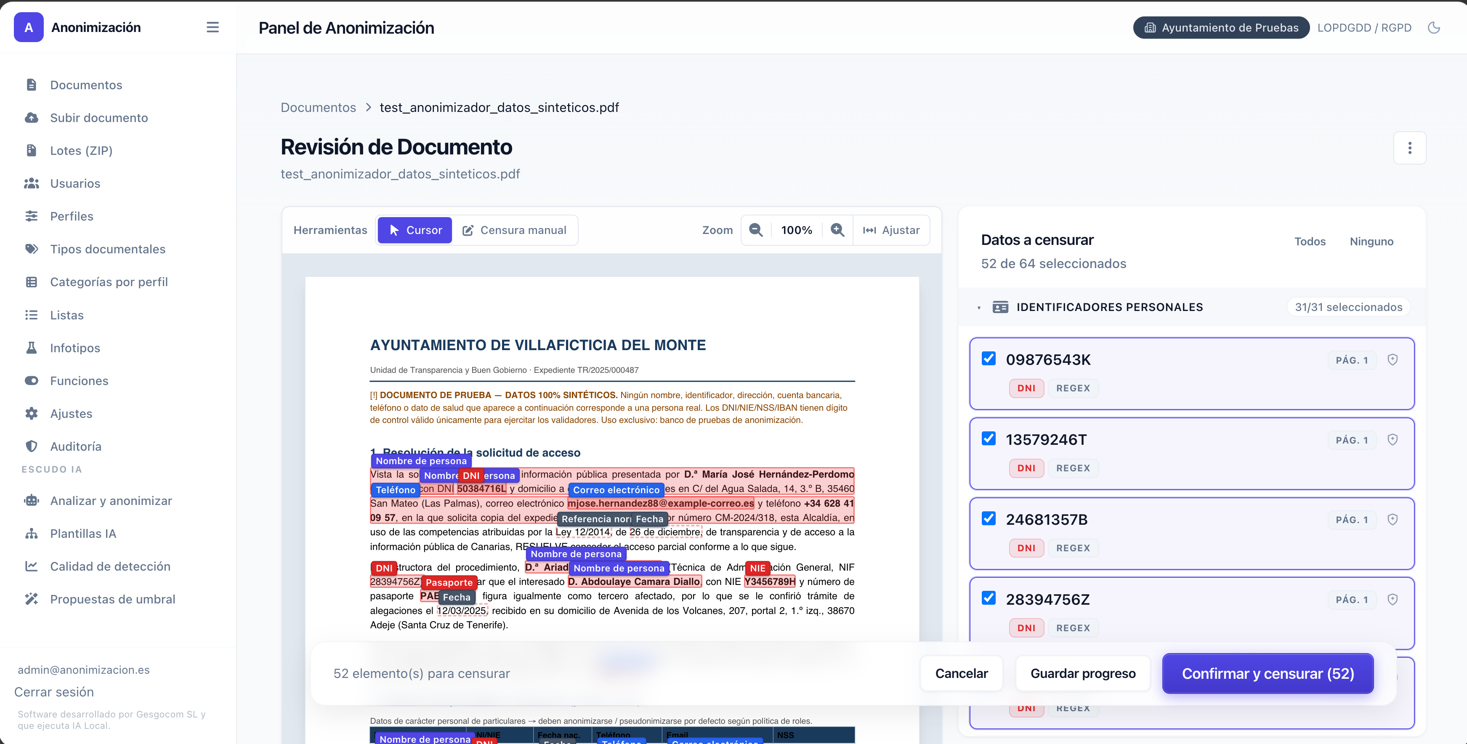Click the highlighted date 12/03/2025
Image resolution: width=1467 pixels, height=744 pixels.
pos(462,611)
